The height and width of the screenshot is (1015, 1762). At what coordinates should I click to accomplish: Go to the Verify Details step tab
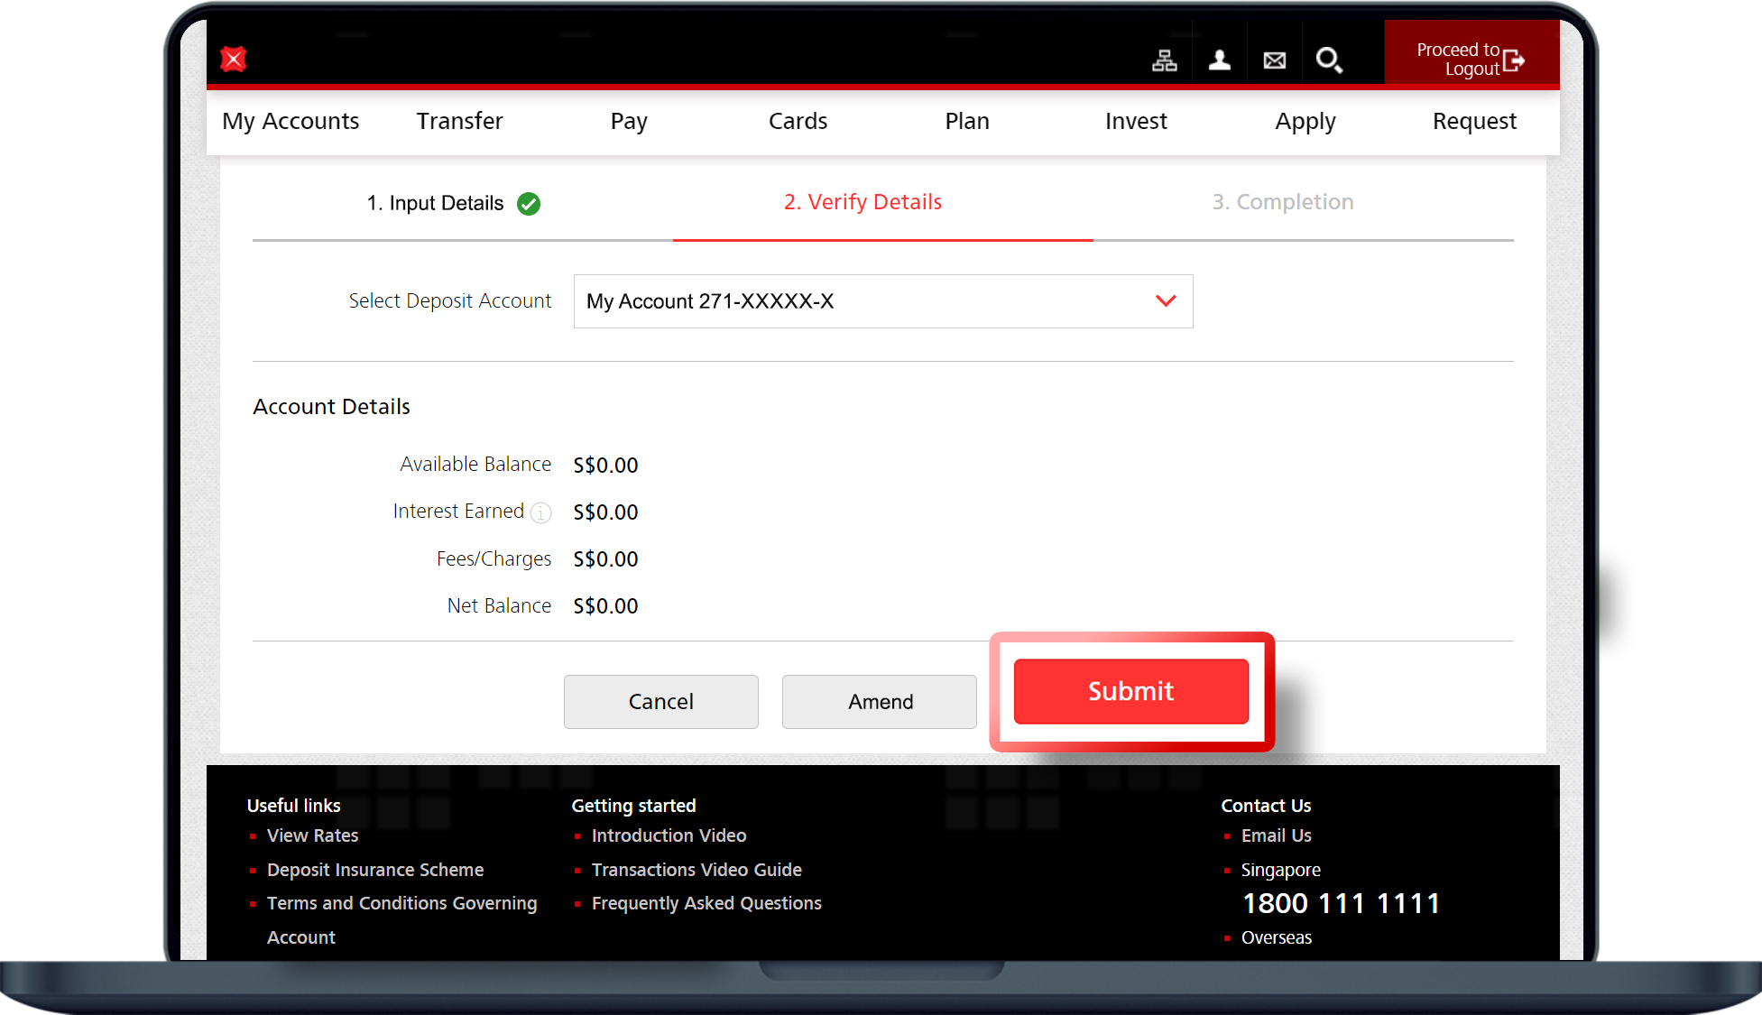(863, 202)
